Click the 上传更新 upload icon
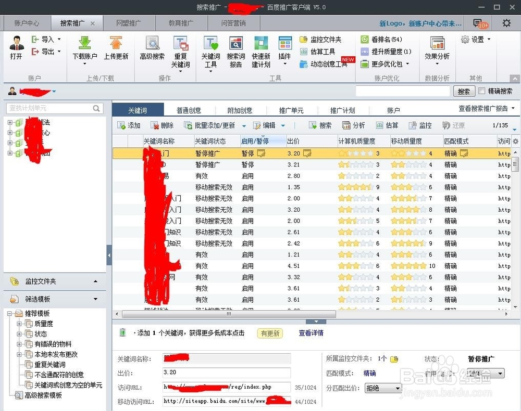This screenshot has height=411, width=521. pyautogui.click(x=116, y=44)
